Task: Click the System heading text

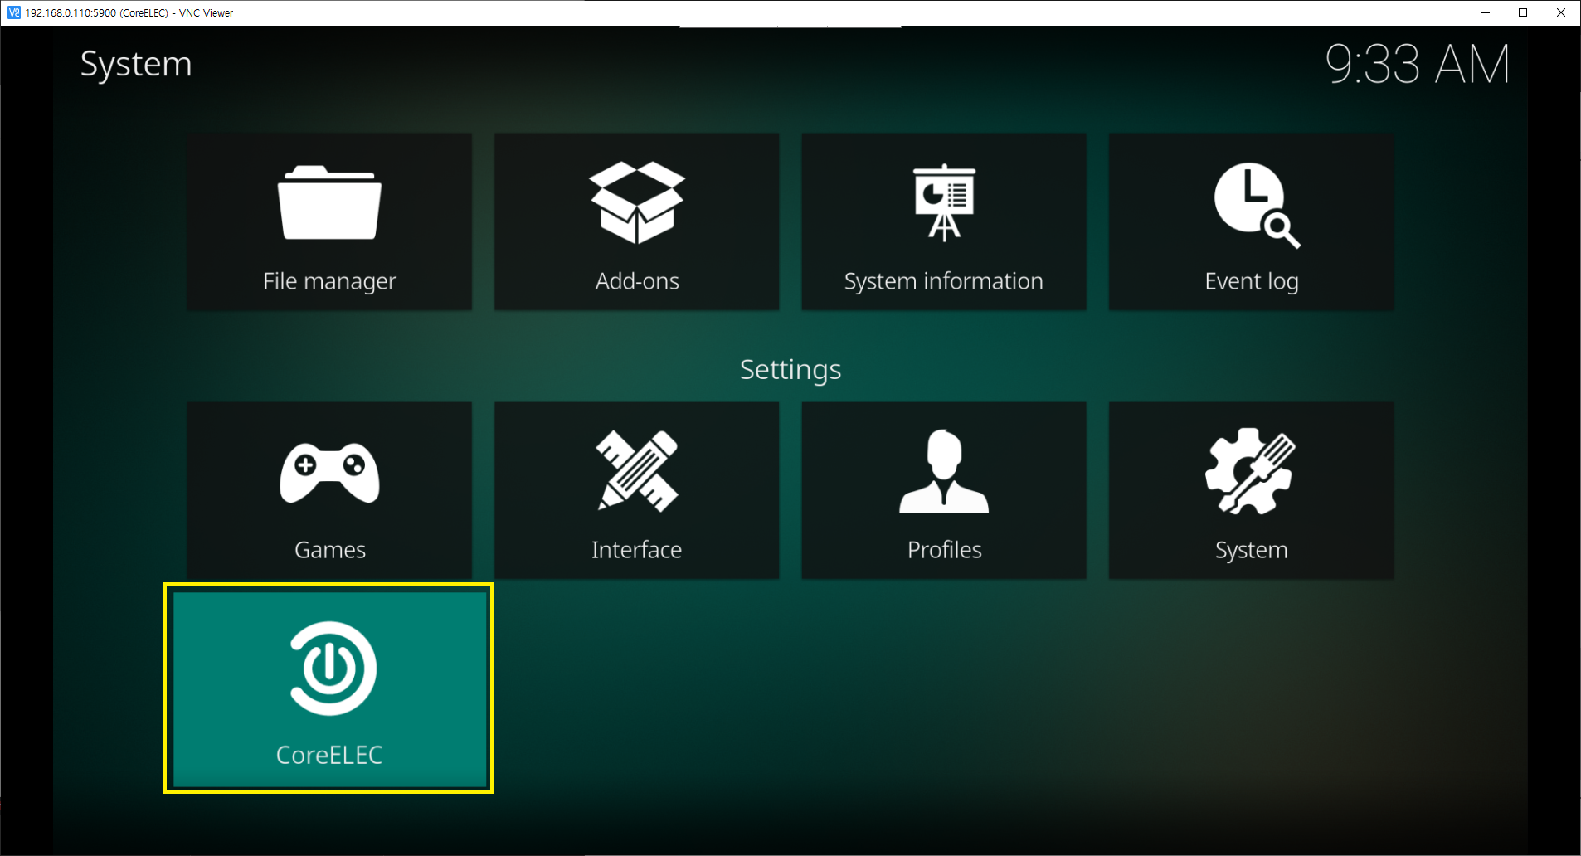Action: [x=136, y=64]
